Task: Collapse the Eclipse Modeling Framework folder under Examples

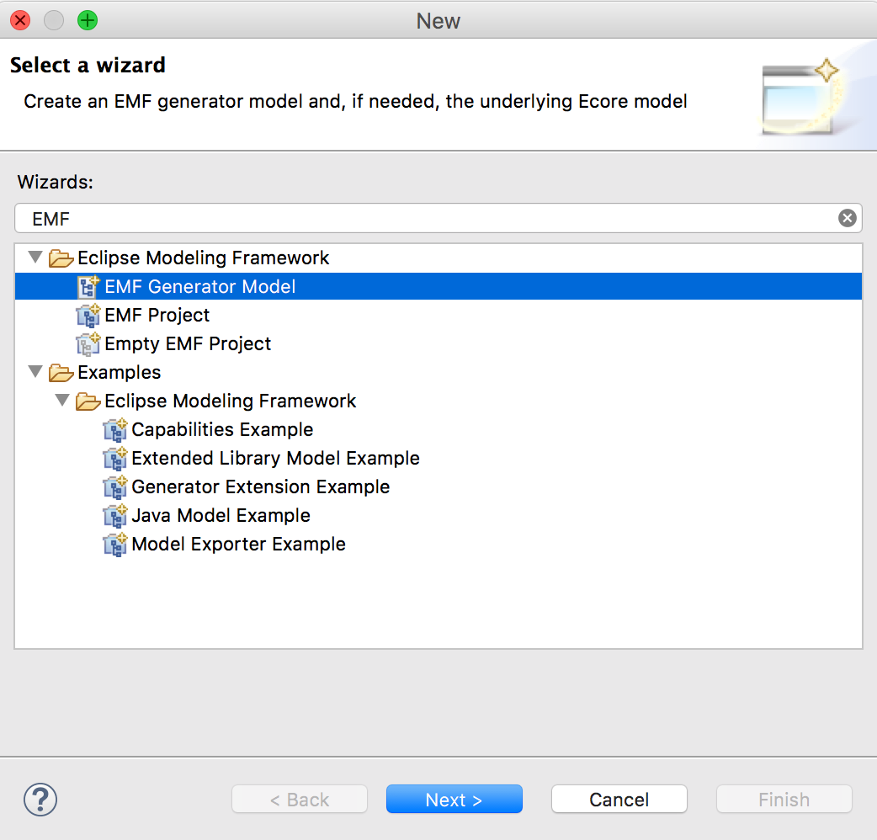Action: coord(62,400)
